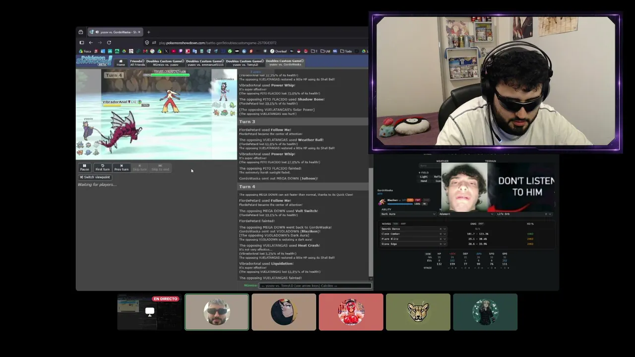Click the browser tab list icon

tap(81, 32)
